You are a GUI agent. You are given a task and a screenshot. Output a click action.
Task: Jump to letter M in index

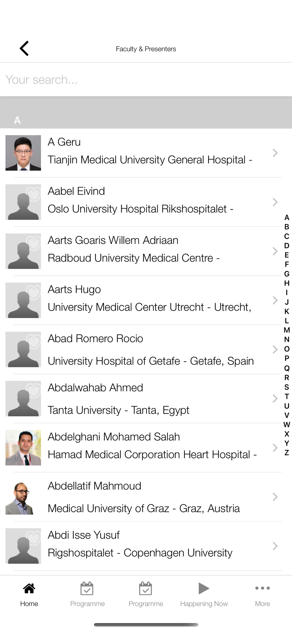click(287, 330)
